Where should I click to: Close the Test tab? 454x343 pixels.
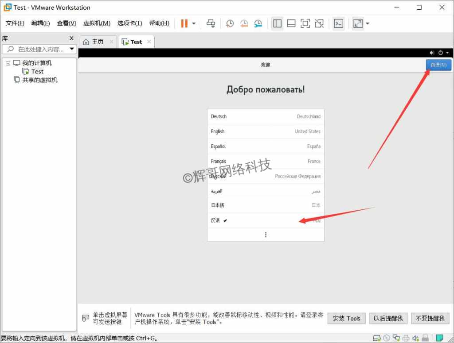click(149, 42)
